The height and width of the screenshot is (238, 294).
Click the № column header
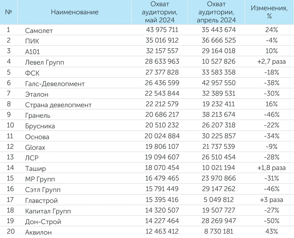pos(9,12)
